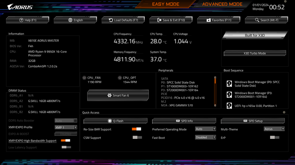
Task: Toggle the ErP switch
Action: click(x=274, y=138)
